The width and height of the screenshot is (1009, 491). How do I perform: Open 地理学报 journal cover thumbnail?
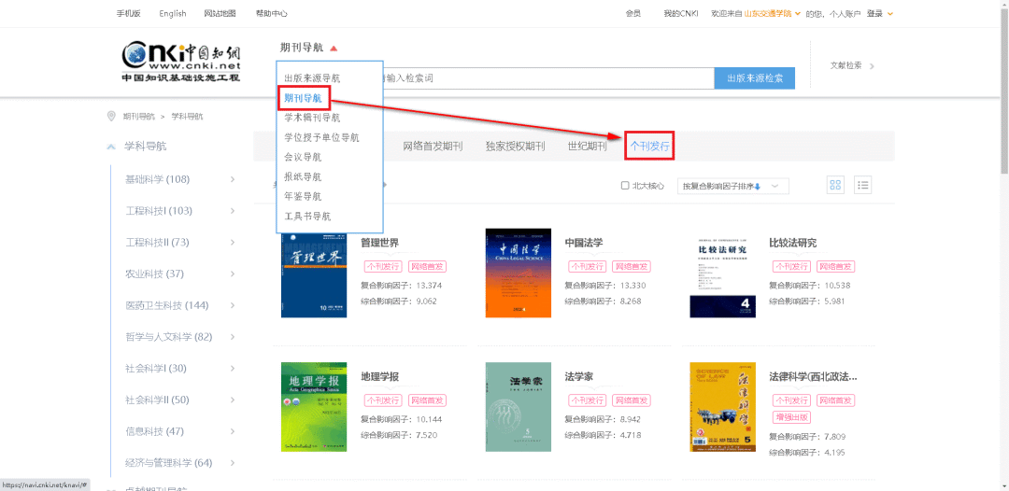point(314,407)
